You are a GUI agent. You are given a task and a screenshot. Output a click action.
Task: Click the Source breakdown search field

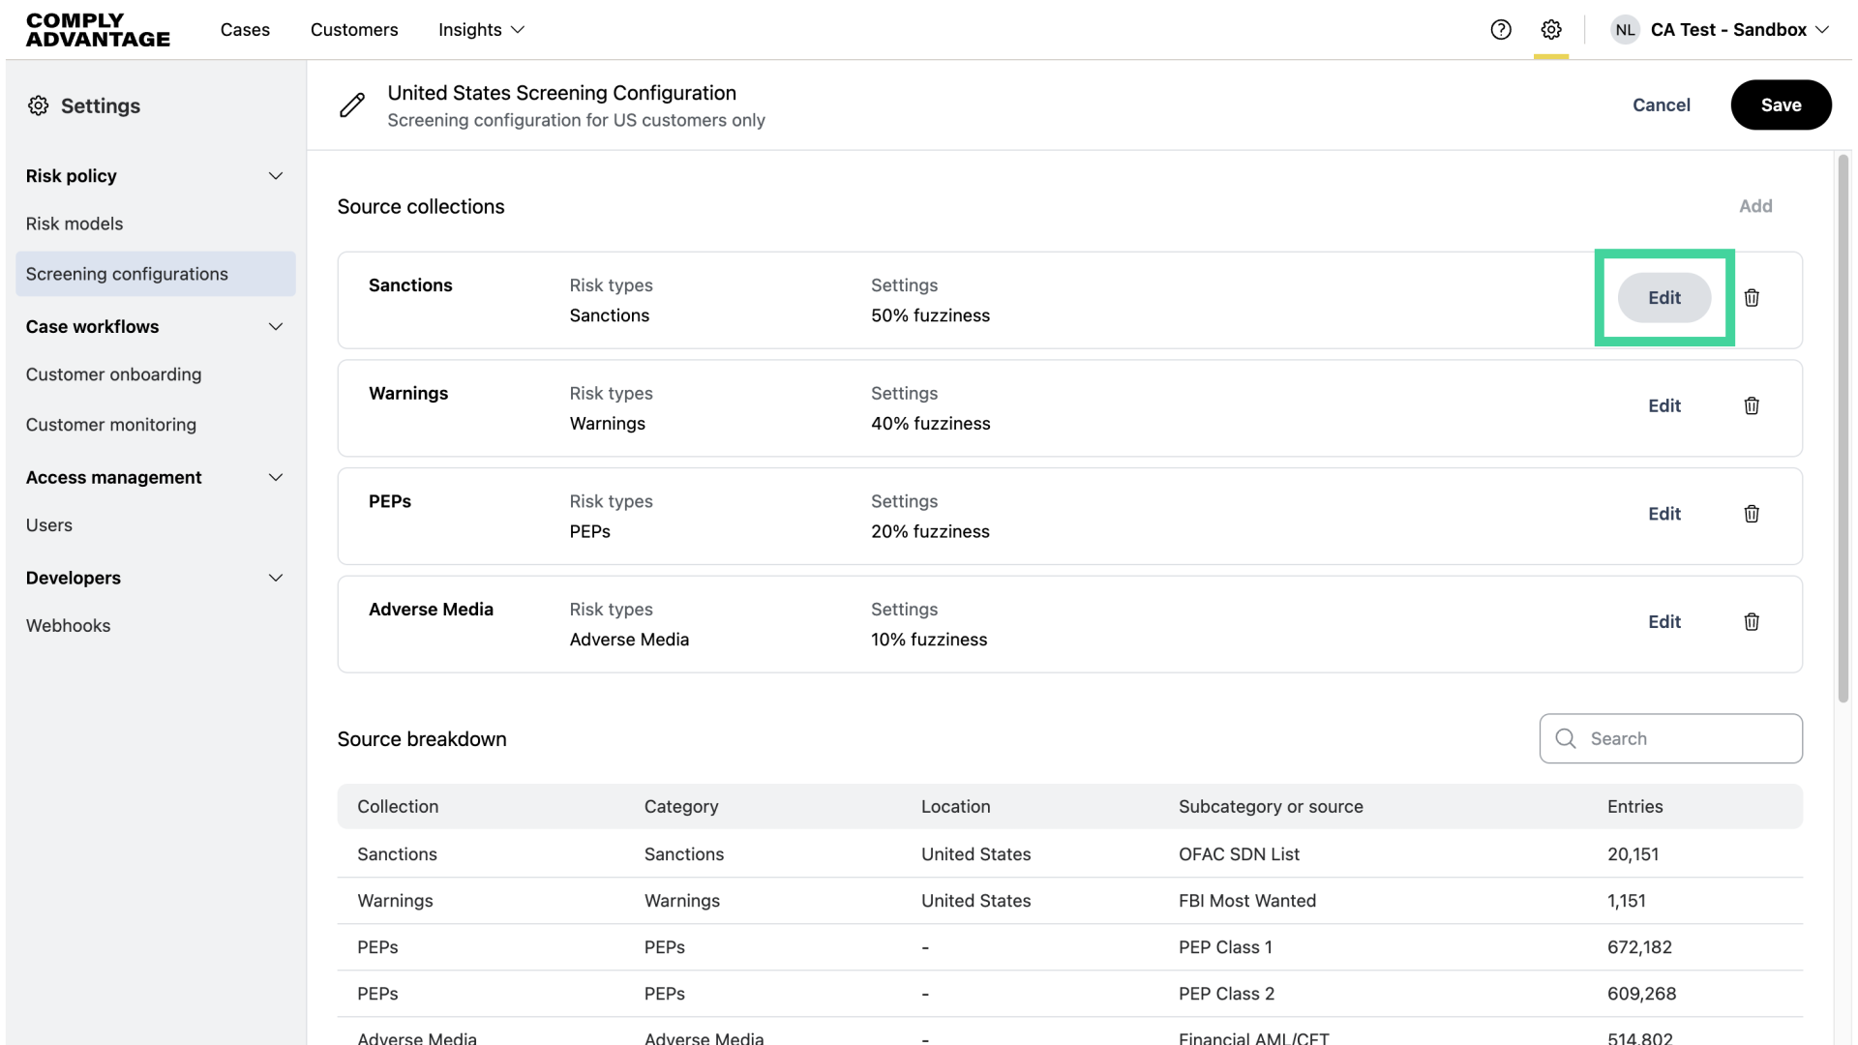tap(1684, 738)
